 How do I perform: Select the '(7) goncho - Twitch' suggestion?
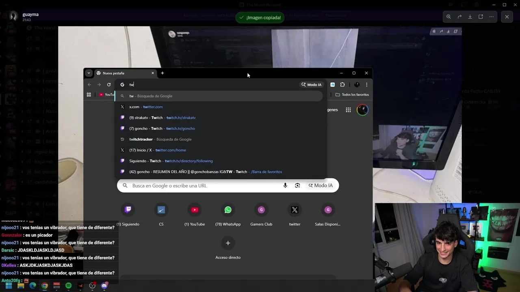[219, 129]
